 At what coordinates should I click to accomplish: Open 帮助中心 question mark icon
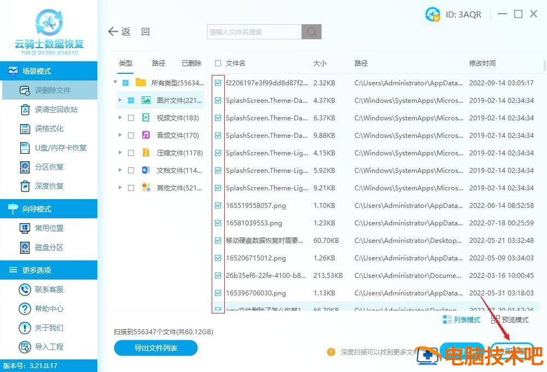25,309
